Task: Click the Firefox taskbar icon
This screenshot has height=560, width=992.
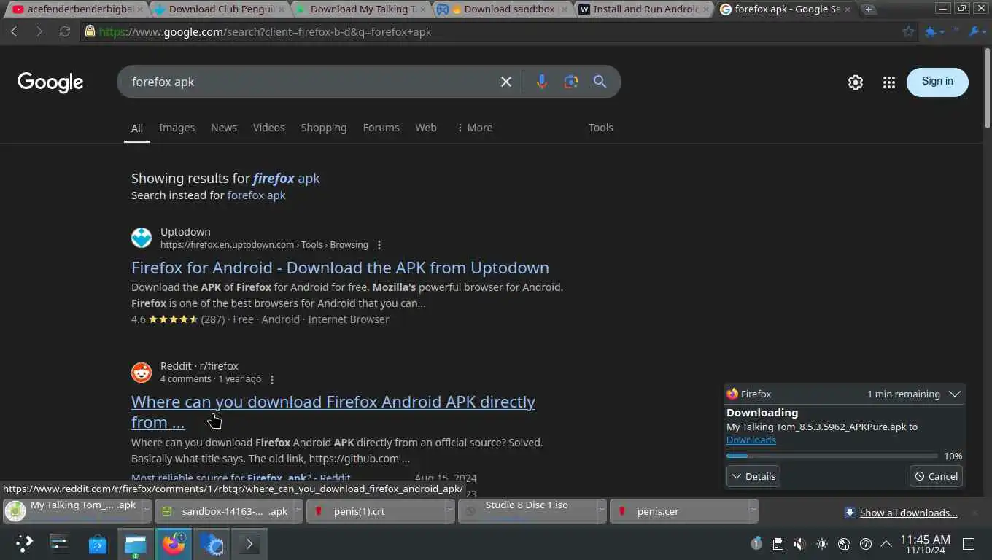Action: click(174, 543)
